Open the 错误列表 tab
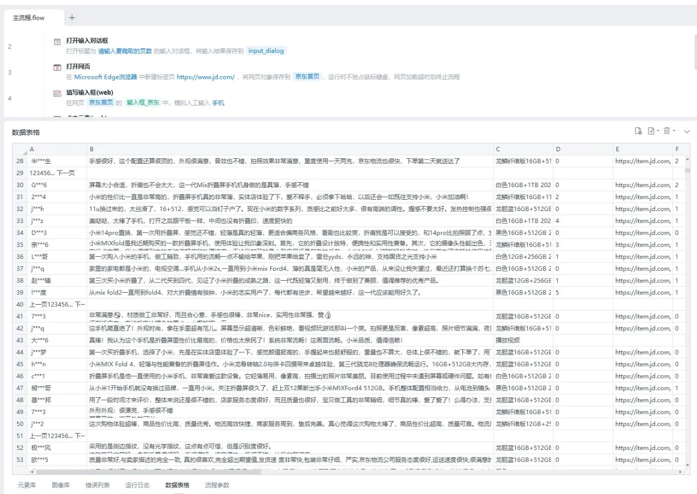 97,485
